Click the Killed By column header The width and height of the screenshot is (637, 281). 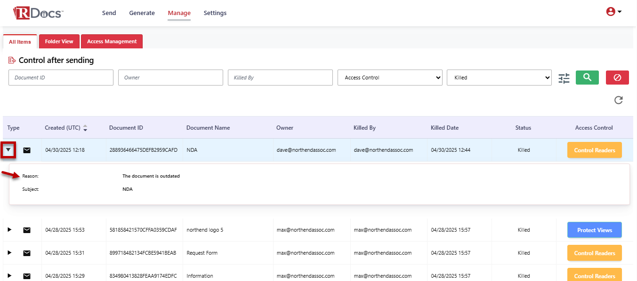tap(364, 128)
